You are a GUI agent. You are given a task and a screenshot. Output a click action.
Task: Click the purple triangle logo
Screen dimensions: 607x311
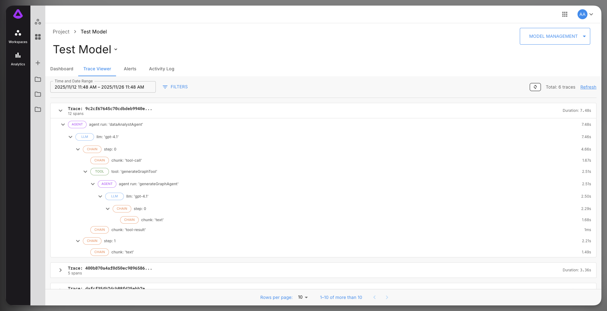coord(18,14)
